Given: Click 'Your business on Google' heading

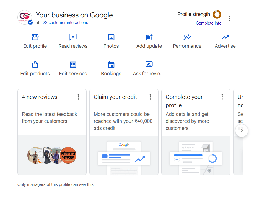Looking at the screenshot, I should pos(74,15).
